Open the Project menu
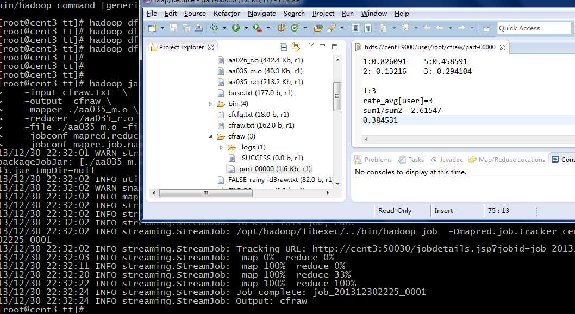 pos(323,14)
